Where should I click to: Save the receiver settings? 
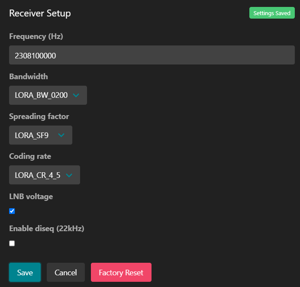coord(25,272)
